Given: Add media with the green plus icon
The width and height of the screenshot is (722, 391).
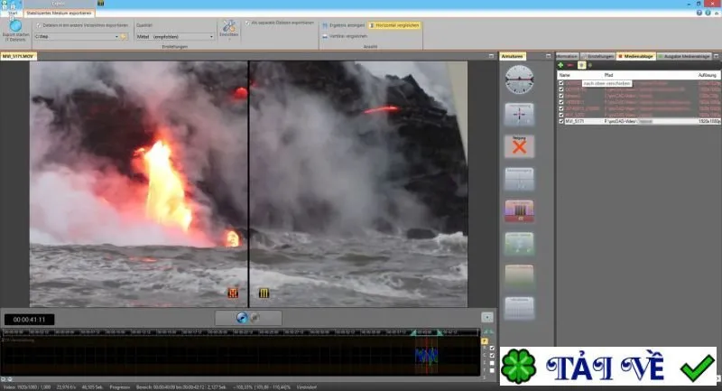Looking at the screenshot, I should coord(560,65).
